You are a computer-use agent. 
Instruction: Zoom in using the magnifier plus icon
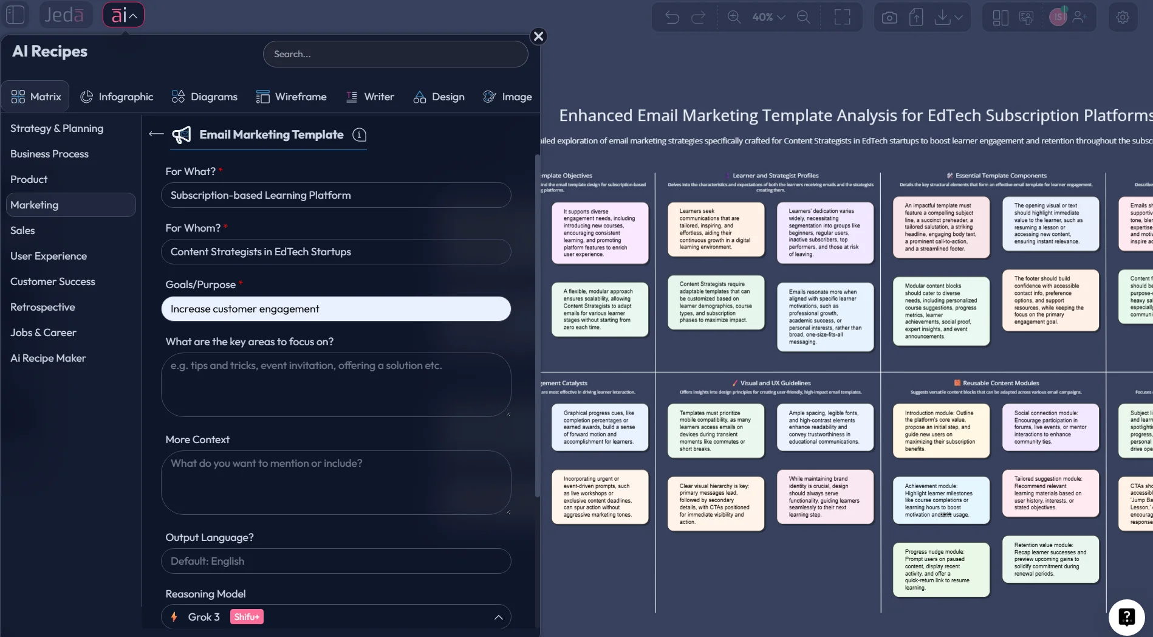click(734, 17)
